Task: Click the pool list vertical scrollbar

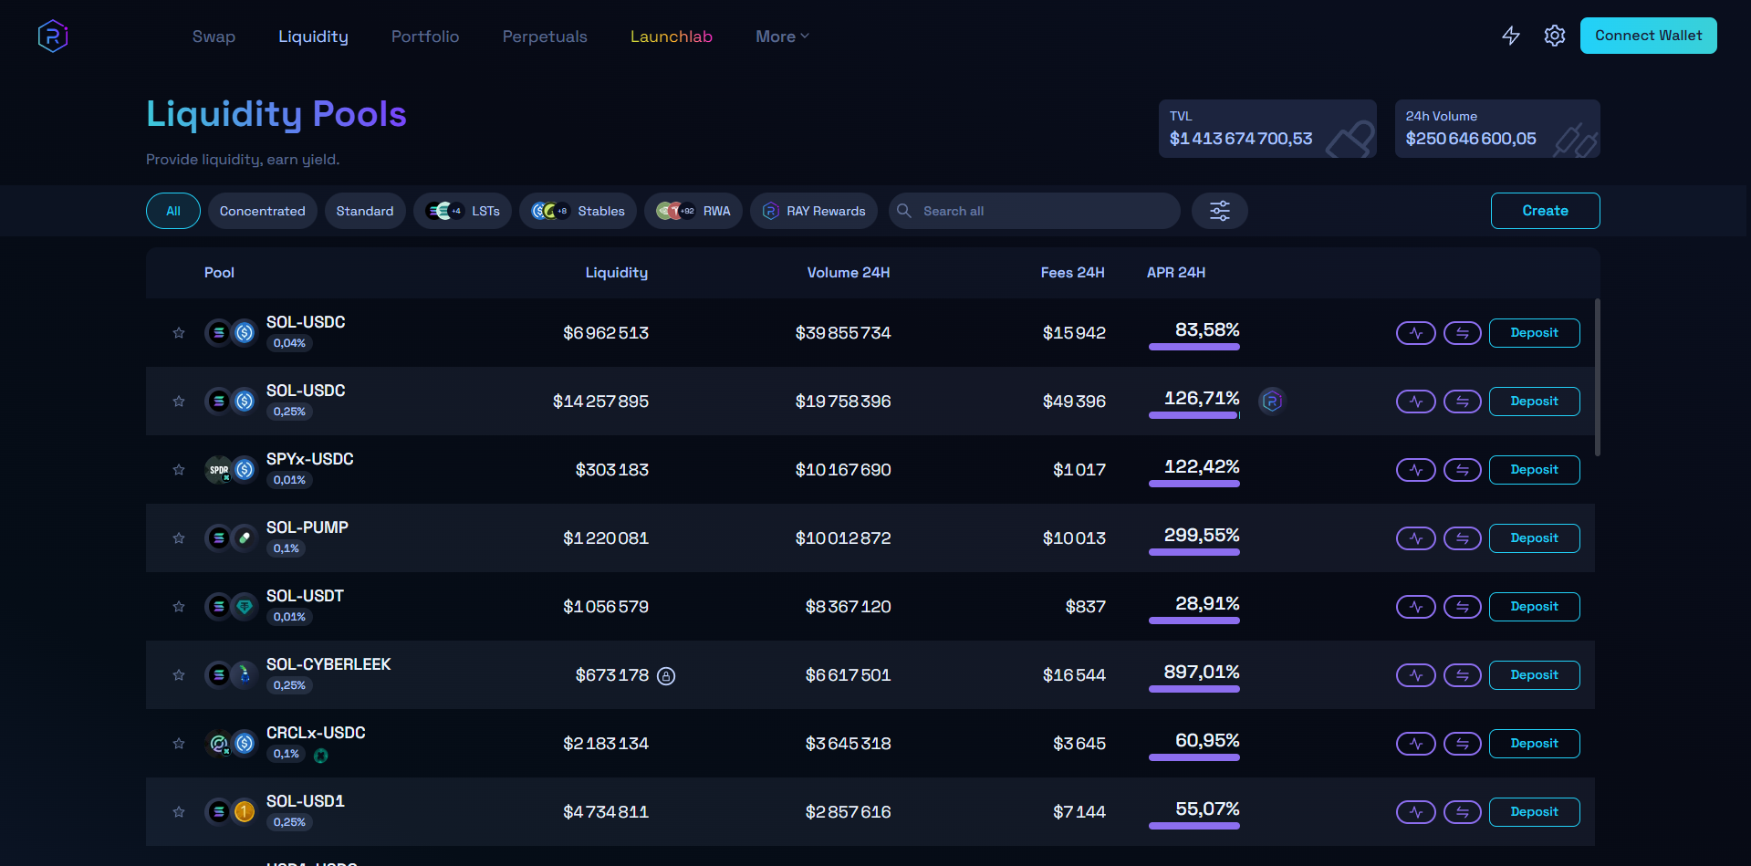Action: click(x=1597, y=377)
